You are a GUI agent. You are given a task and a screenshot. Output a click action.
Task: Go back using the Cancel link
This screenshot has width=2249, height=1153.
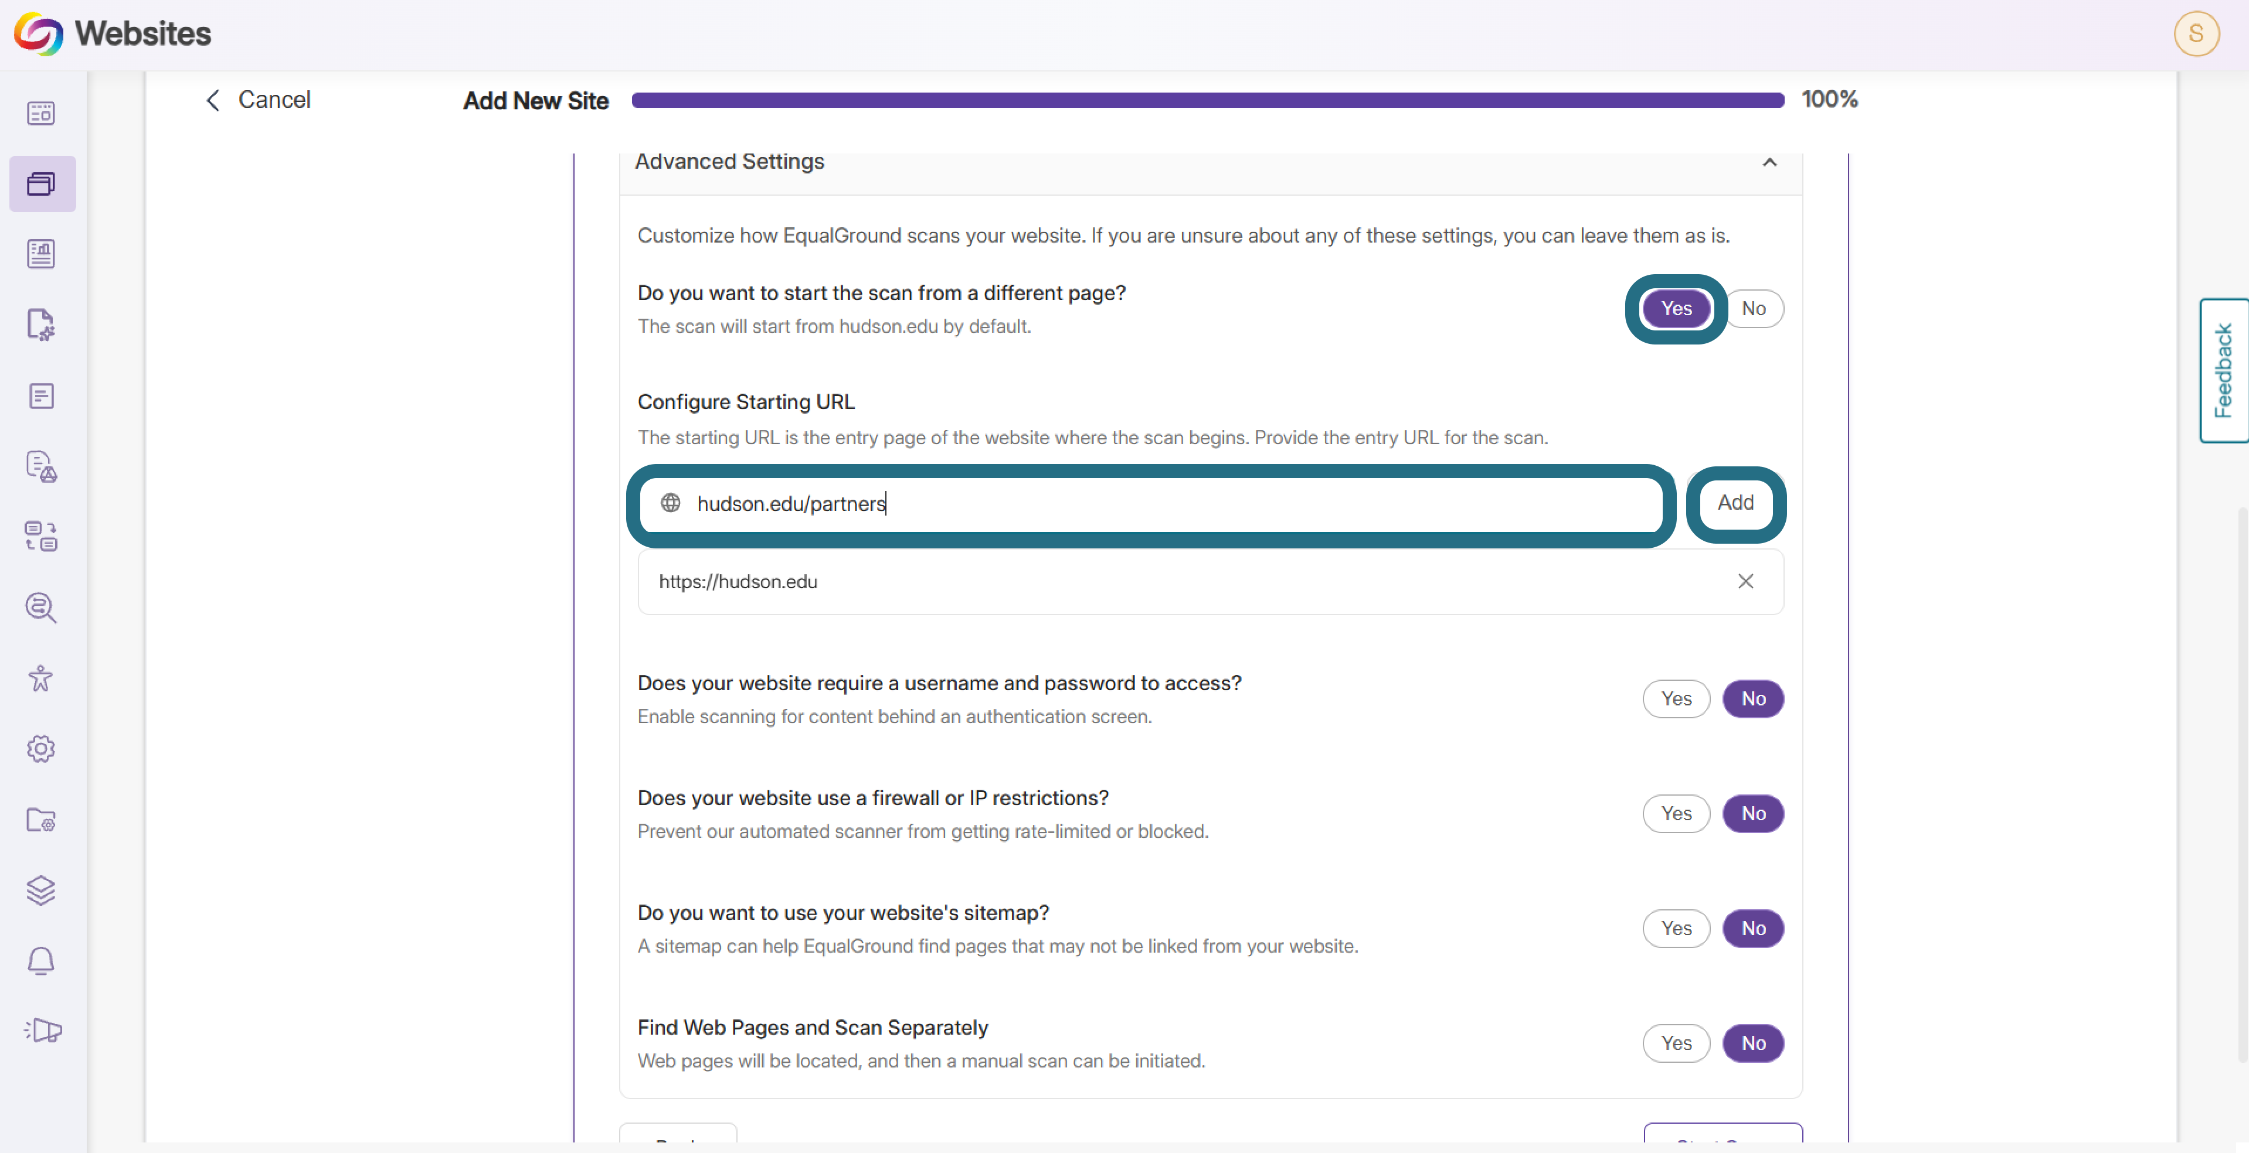click(257, 100)
